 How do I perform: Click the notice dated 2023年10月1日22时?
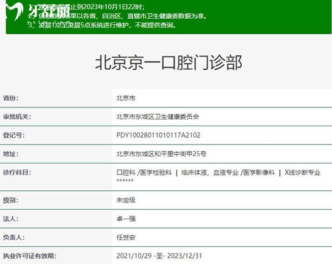[87, 7]
